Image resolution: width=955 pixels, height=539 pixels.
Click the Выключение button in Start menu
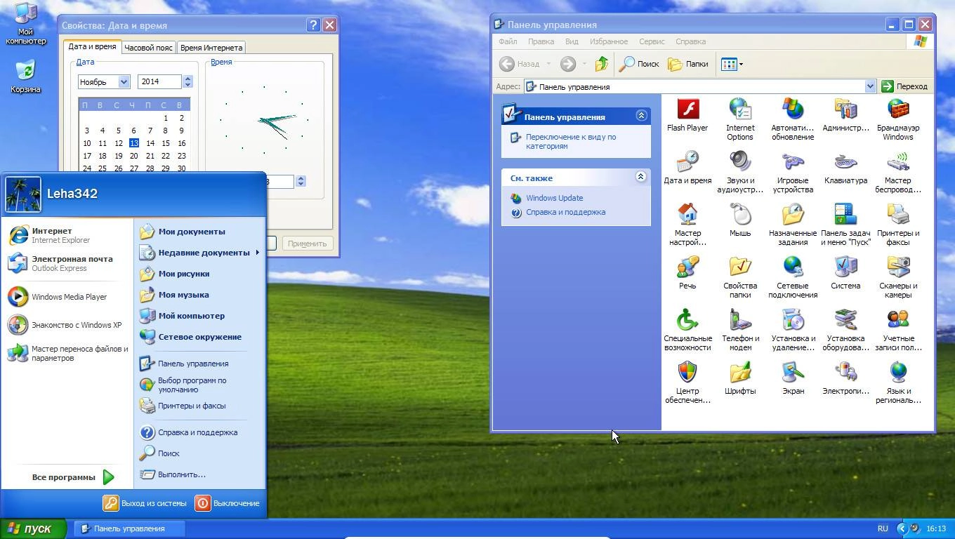(x=228, y=503)
